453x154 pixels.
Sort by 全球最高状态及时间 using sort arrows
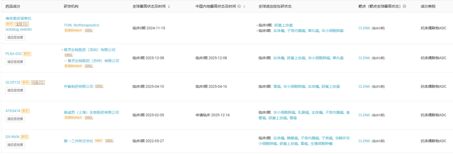169,6
